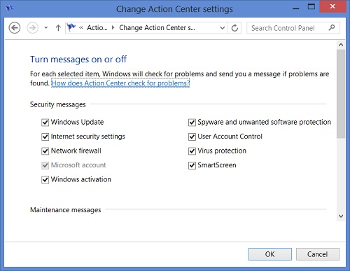The width and height of the screenshot is (350, 271).
Task: Click the scrollbar up arrow
Action: (341, 45)
